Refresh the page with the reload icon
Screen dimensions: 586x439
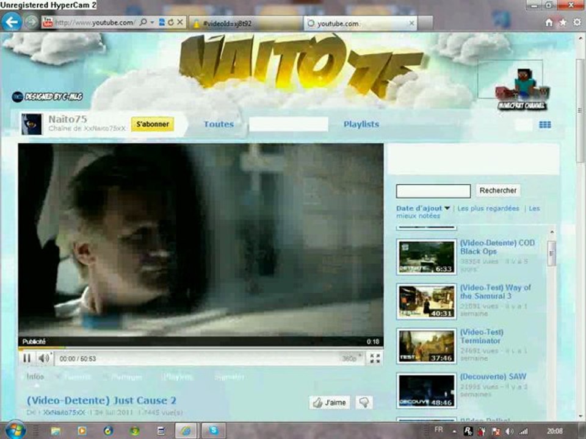(171, 23)
